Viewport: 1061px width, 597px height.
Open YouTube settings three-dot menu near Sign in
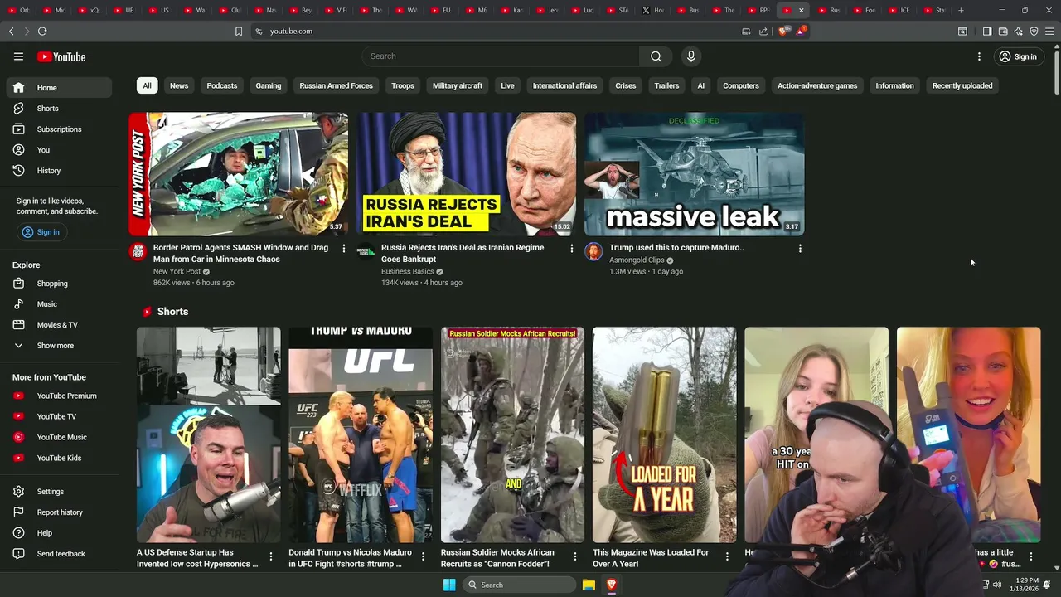(x=979, y=56)
